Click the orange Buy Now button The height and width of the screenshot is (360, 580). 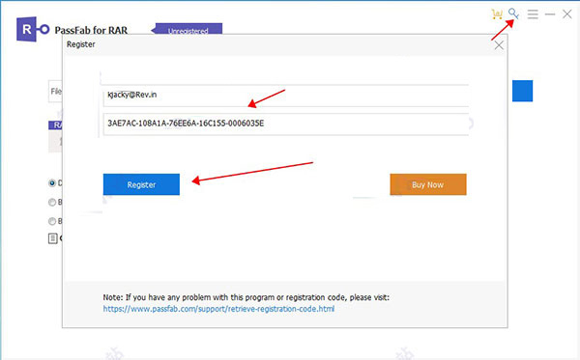click(428, 184)
